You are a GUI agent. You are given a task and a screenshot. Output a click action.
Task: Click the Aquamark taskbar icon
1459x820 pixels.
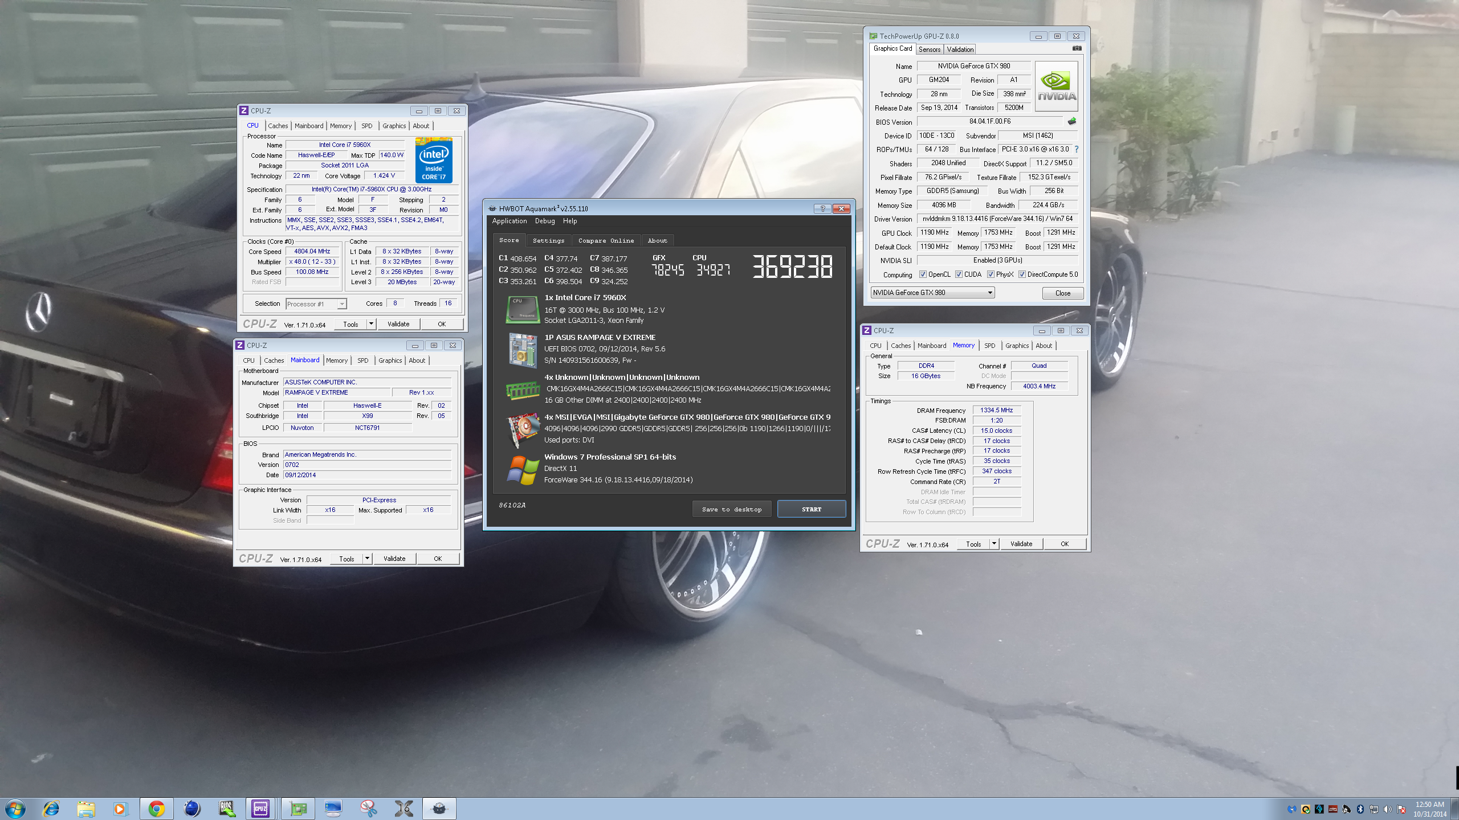click(x=439, y=808)
